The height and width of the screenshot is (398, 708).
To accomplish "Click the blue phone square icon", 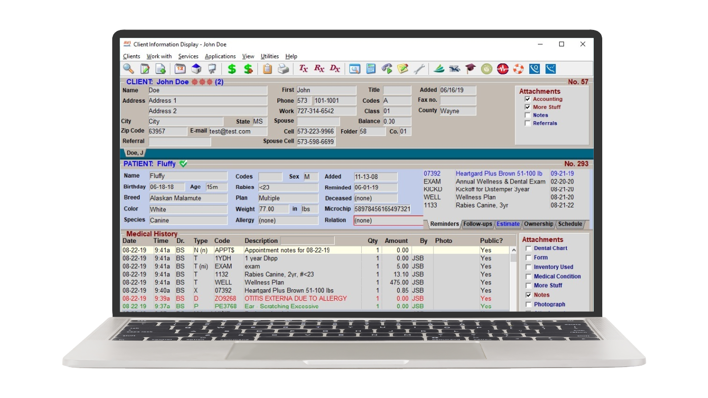I will tap(534, 69).
